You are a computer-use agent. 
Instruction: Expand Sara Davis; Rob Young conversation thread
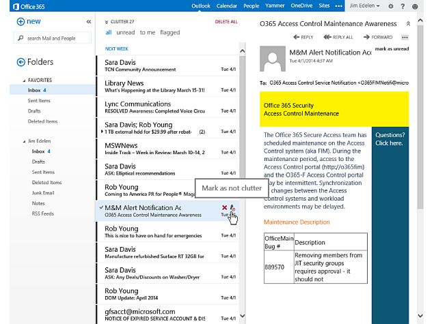(x=102, y=132)
